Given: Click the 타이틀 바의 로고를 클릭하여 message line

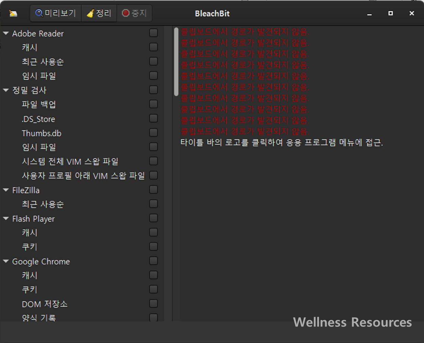Looking at the screenshot, I should click(282, 142).
